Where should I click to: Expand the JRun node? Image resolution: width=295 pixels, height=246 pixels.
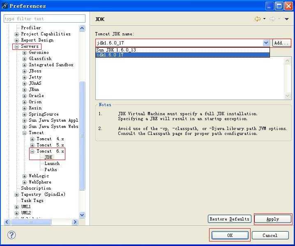(24, 90)
